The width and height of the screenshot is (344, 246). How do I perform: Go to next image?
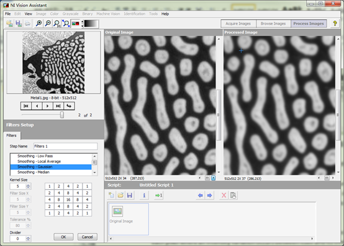tap(47, 106)
